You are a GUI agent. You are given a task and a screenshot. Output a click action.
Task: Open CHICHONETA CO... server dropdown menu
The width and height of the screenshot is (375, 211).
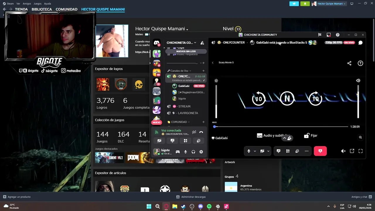pos(181,43)
